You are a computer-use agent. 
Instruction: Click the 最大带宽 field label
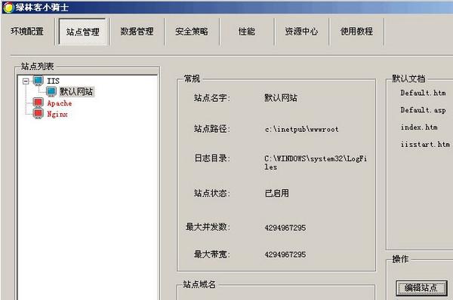[211, 254]
